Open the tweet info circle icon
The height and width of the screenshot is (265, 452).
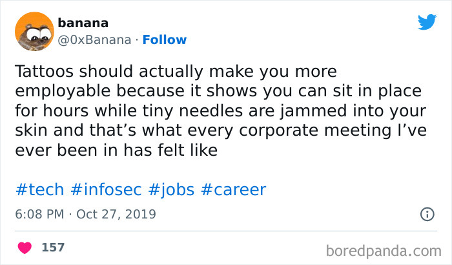click(427, 213)
